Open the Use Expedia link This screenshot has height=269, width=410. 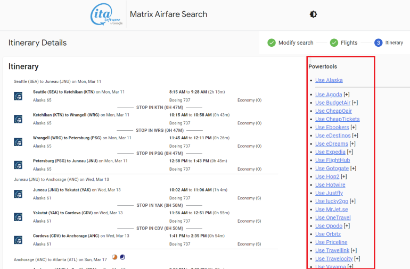(x=330, y=152)
